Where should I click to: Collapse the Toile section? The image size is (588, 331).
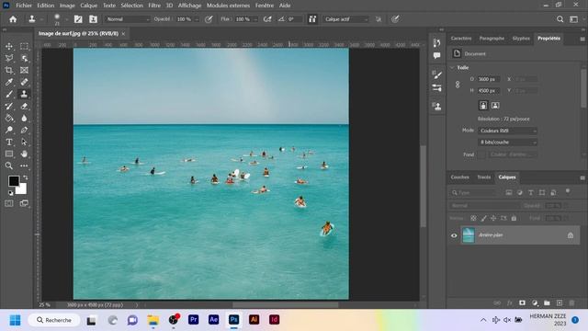coord(452,67)
